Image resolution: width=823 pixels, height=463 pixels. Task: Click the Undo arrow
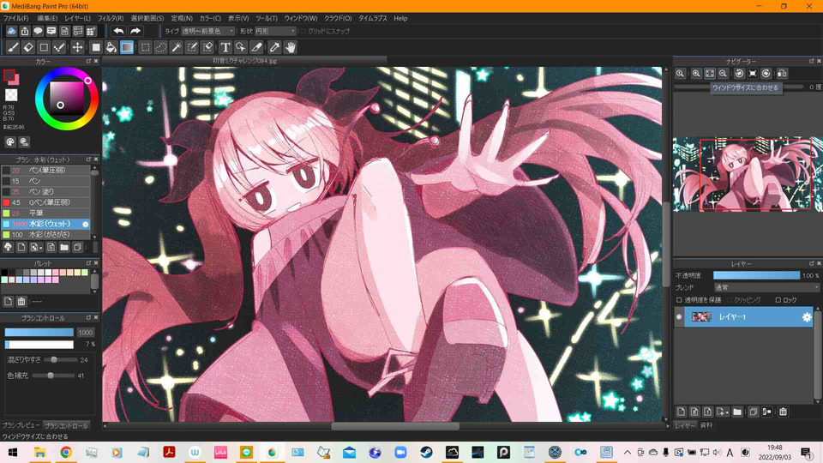(x=119, y=31)
